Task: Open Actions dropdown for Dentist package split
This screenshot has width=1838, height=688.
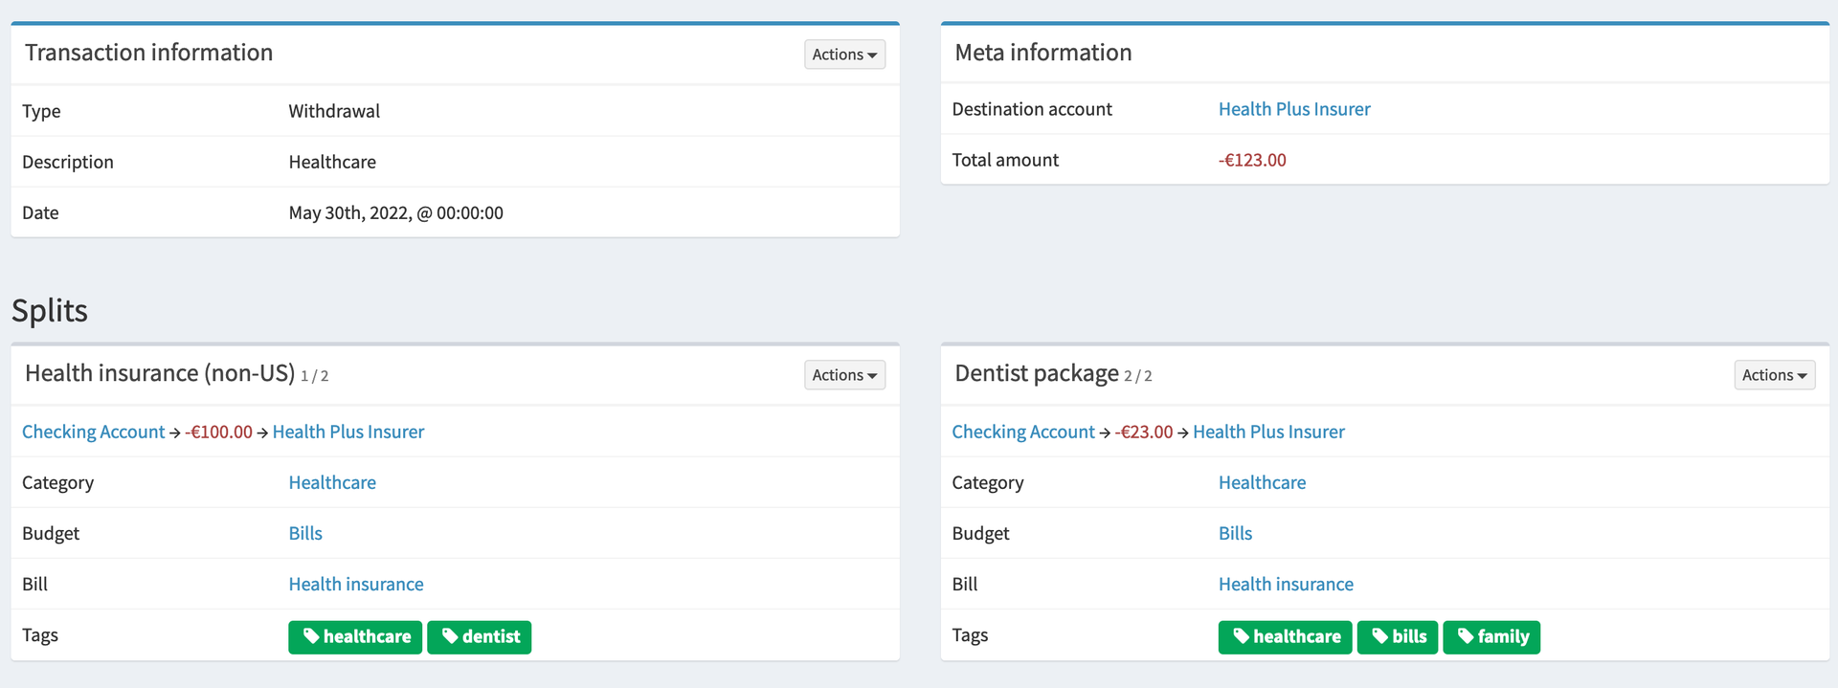Action: [1774, 375]
